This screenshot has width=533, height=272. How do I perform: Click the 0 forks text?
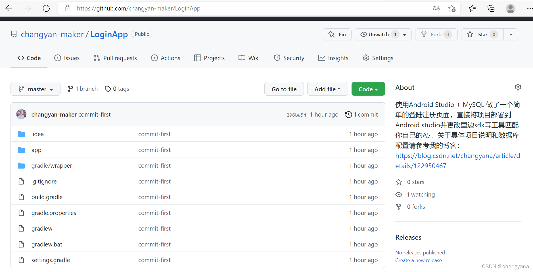coord(416,207)
